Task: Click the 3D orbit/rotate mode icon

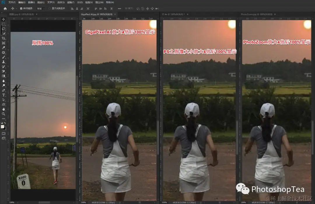Action: (138, 9)
